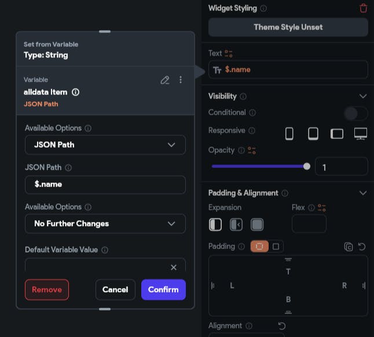This screenshot has width=374, height=337.
Task: Click the Type: String heading
Action: coord(46,56)
